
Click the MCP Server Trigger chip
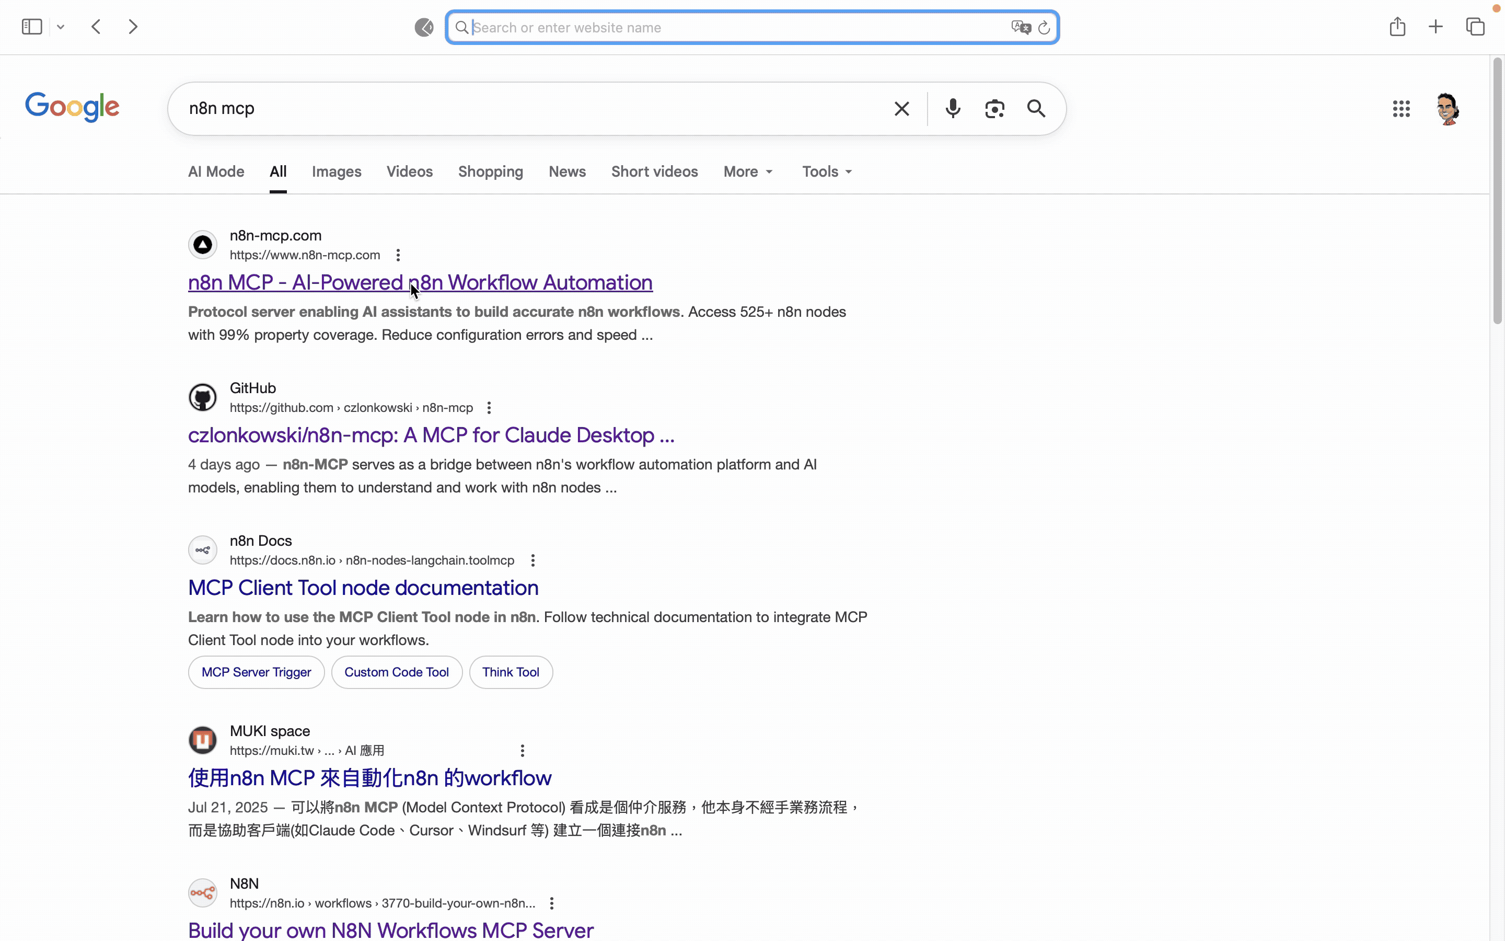pyautogui.click(x=256, y=672)
